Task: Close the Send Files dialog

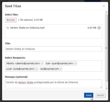Action: (104, 6)
